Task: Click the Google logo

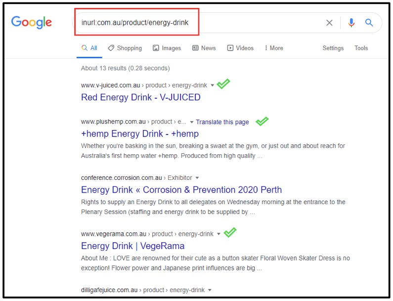Action: pyautogui.click(x=31, y=22)
